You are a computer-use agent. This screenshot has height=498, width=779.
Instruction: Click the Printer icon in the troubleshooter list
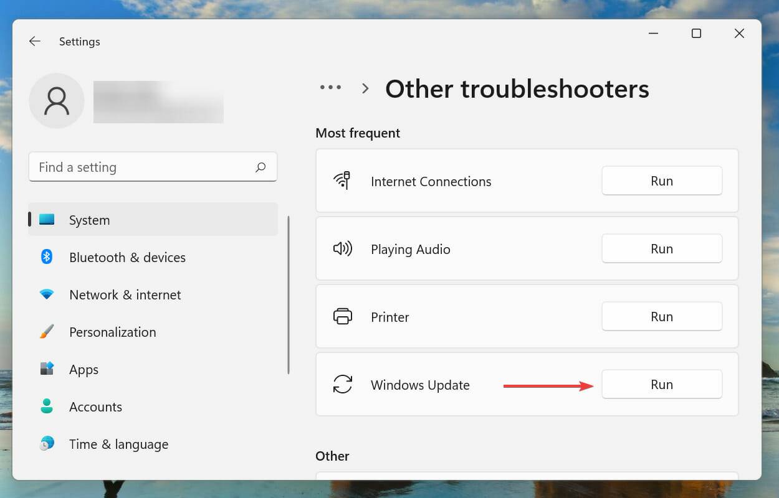click(343, 316)
